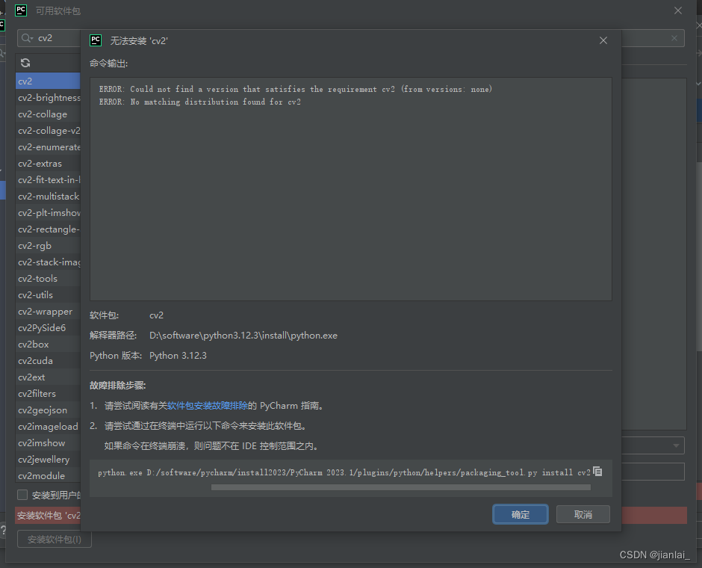
Task: Select cv2filters package row
Action: 48,393
